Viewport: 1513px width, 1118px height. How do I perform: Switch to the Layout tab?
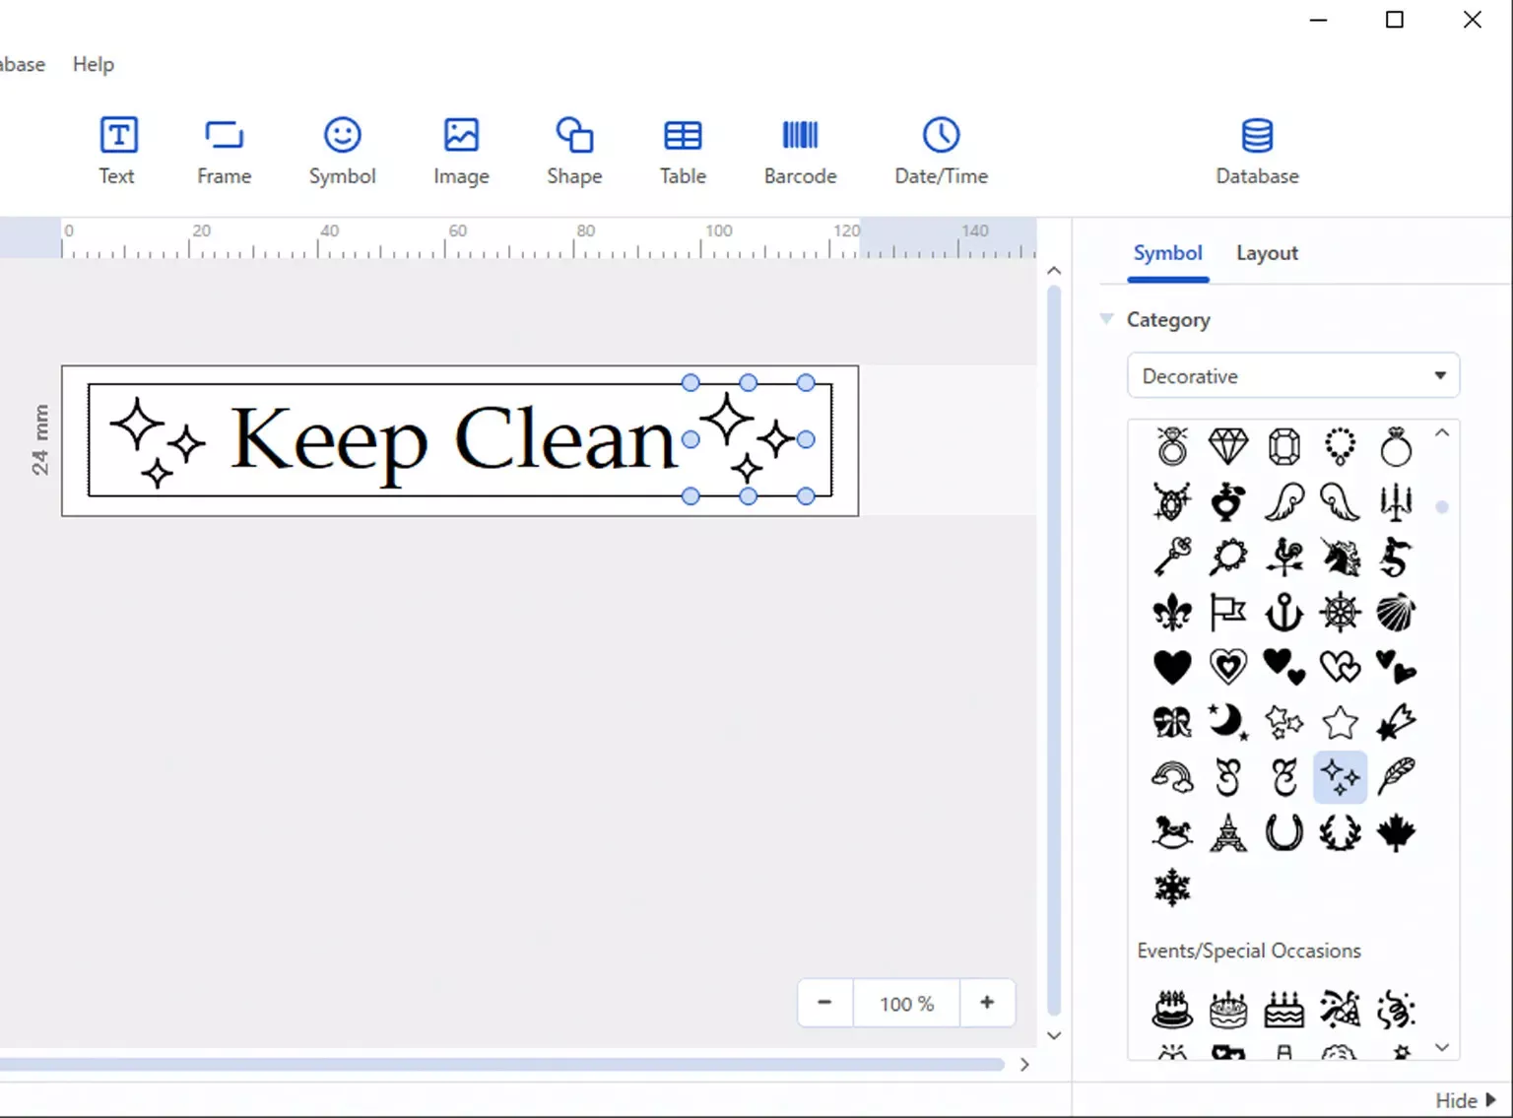tap(1266, 253)
